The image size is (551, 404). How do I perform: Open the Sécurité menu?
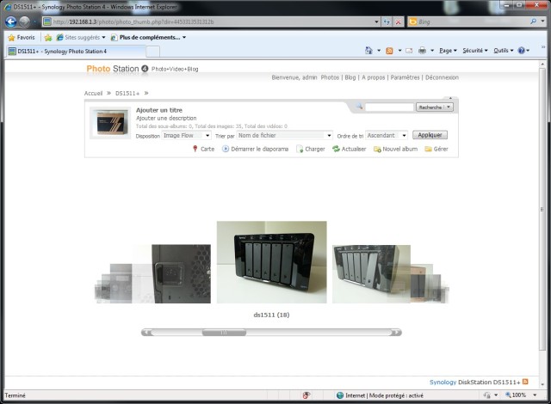(475, 51)
